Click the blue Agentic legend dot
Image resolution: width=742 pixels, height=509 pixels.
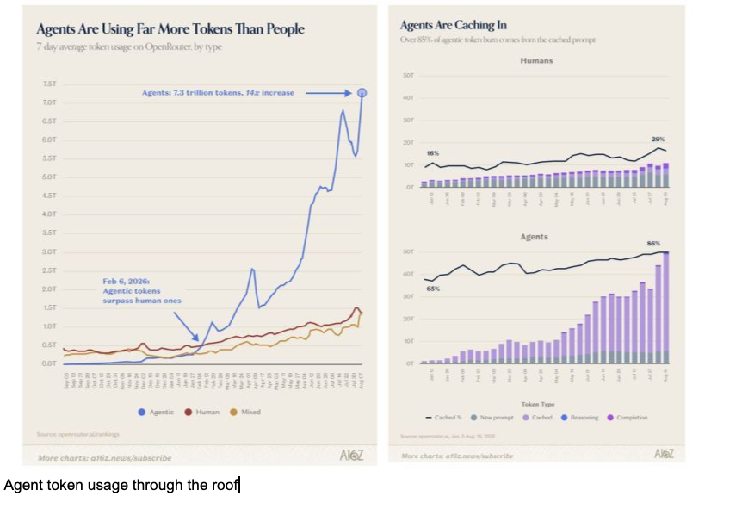[141, 412]
